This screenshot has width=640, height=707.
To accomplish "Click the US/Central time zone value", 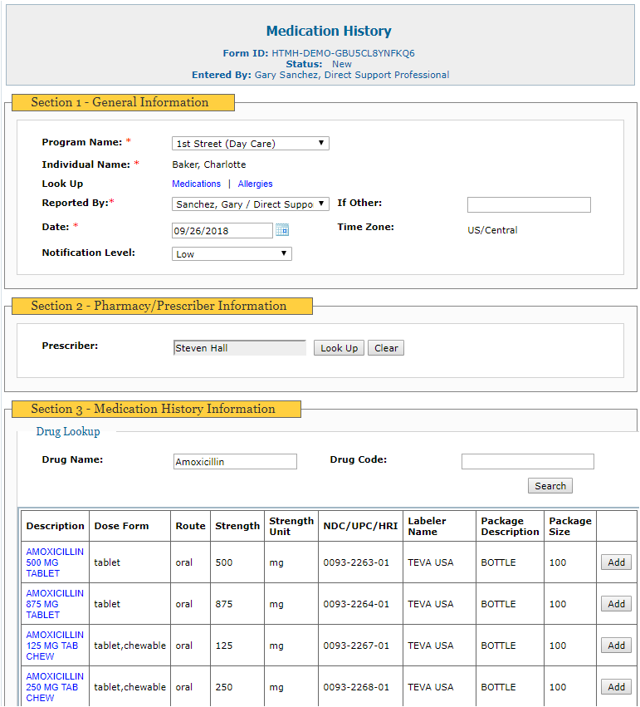I will pyautogui.click(x=492, y=230).
